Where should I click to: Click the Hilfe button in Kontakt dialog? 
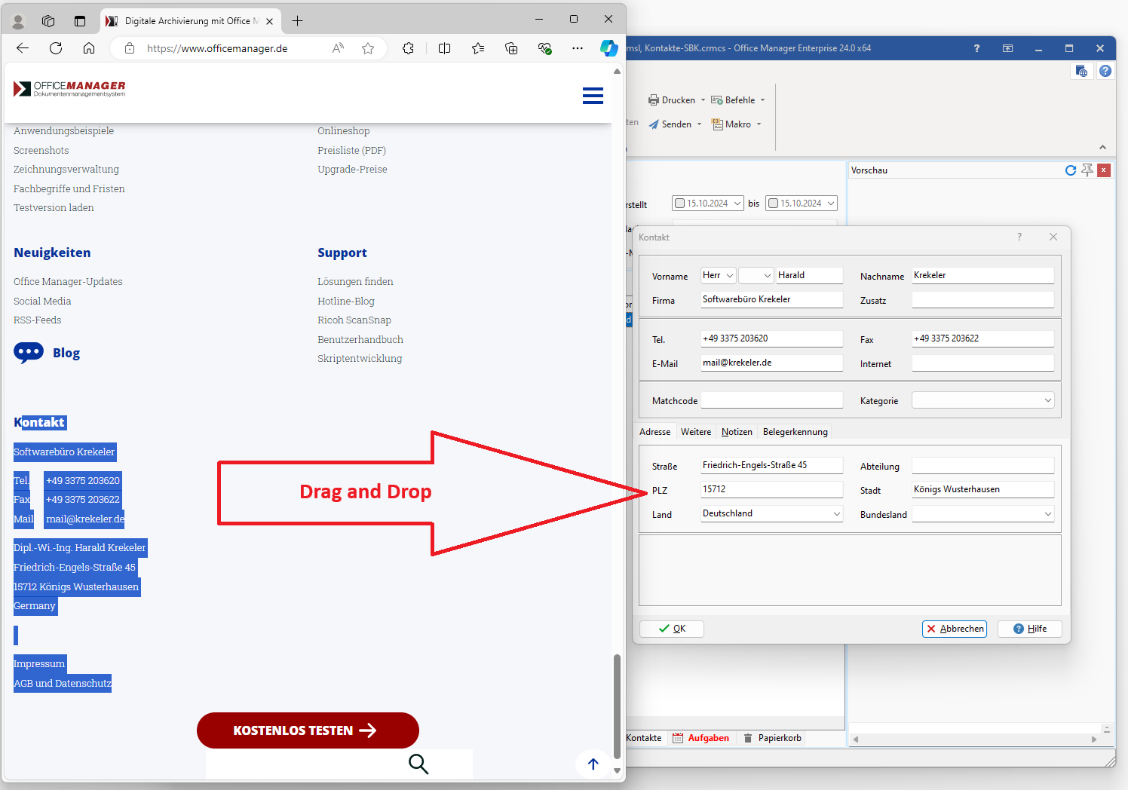point(1030,629)
